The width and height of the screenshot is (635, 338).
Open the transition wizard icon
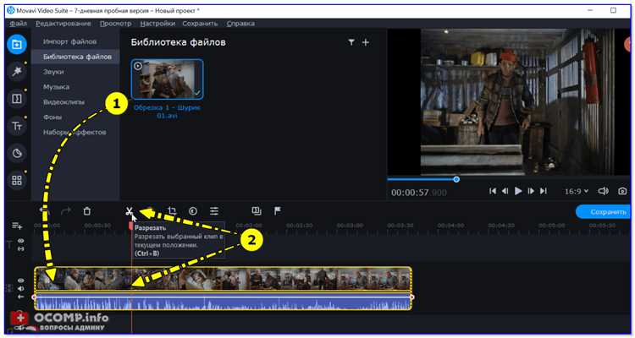(257, 210)
